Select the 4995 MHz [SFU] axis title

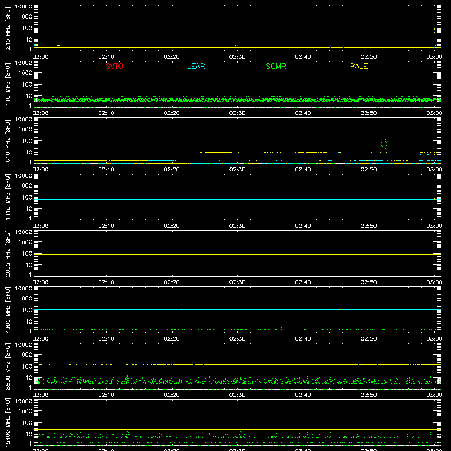pos(8,310)
